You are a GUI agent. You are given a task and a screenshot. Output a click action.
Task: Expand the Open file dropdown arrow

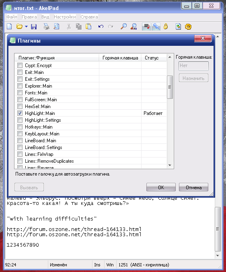(26, 27)
